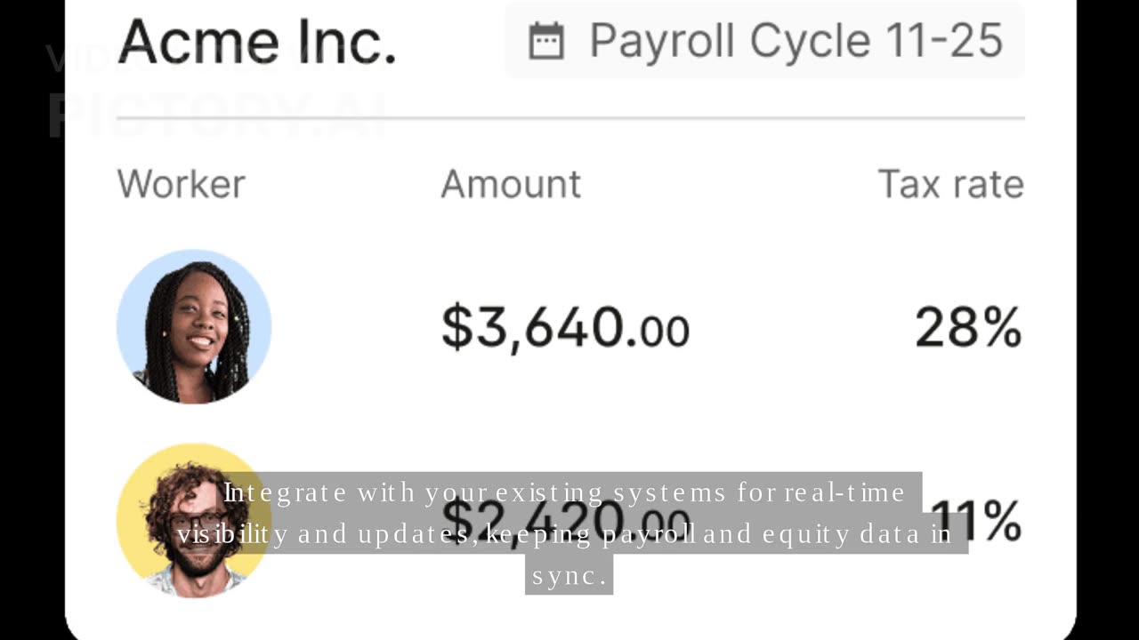Open the avatar of woman with braids
Viewport: 1139px width, 640px height.
click(194, 327)
